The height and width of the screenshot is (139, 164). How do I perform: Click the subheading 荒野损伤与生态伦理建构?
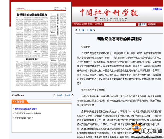[93, 90]
